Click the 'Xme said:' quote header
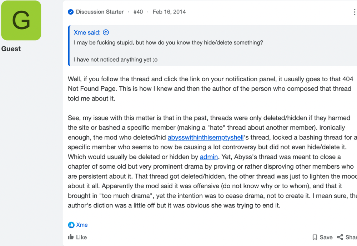Viewport: 357px width, 246px height. coord(87,32)
